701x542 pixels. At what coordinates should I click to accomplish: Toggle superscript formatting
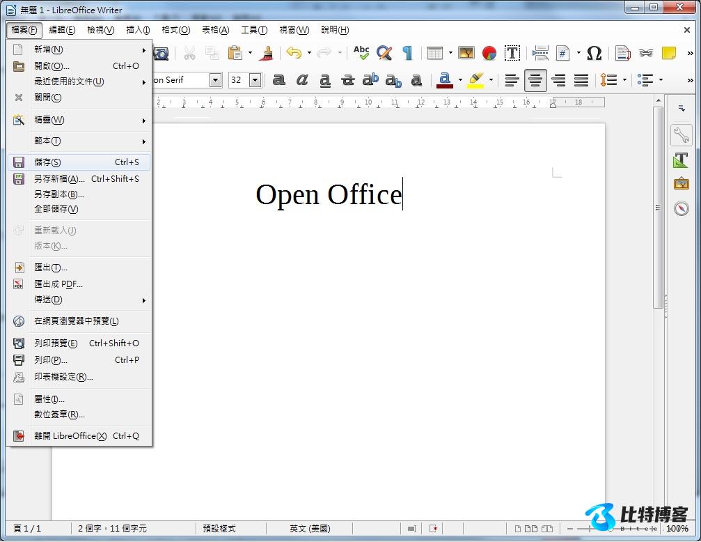coord(370,79)
